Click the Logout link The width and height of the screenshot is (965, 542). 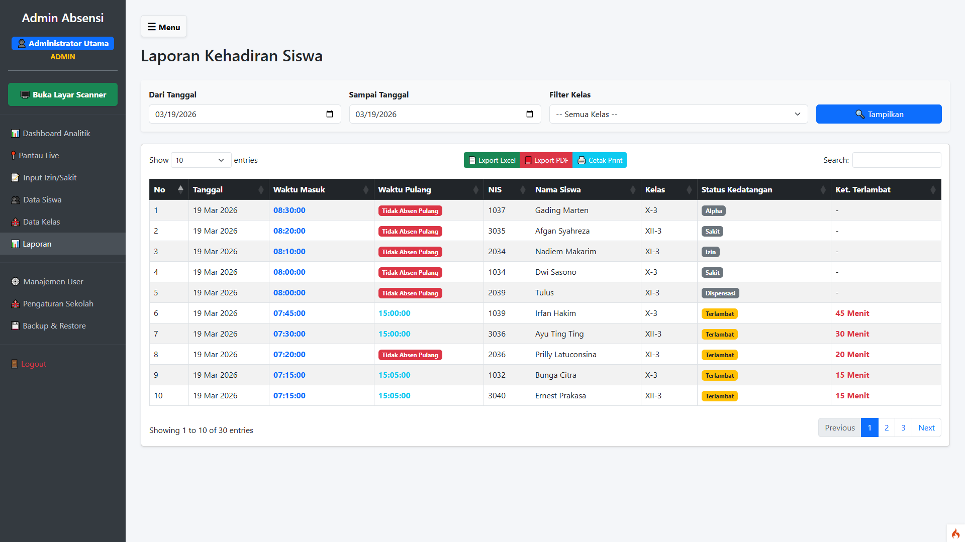tap(33, 364)
